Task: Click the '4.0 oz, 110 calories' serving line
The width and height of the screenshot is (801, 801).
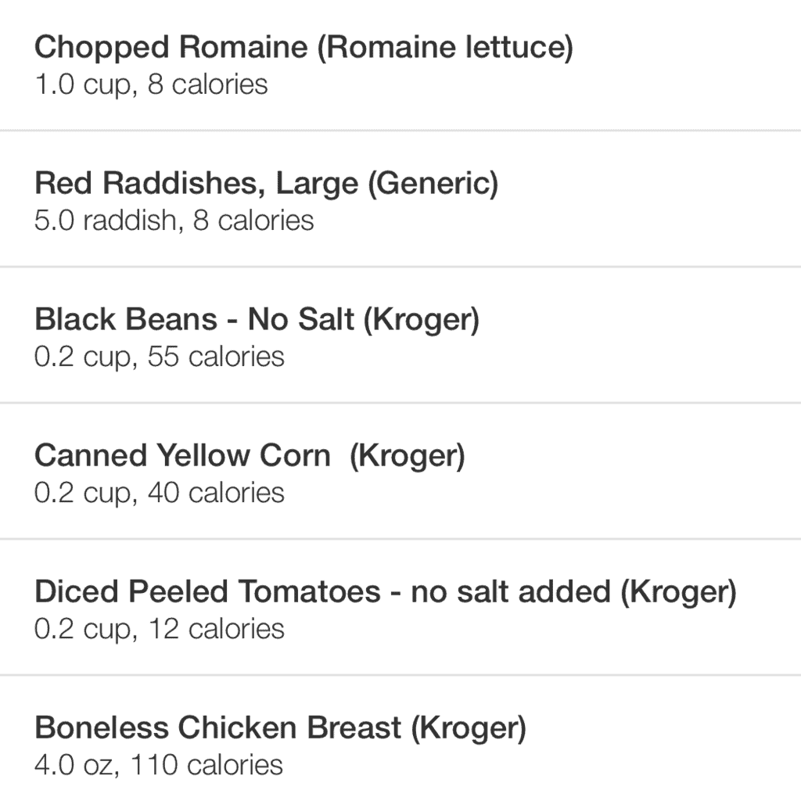Action: (158, 765)
